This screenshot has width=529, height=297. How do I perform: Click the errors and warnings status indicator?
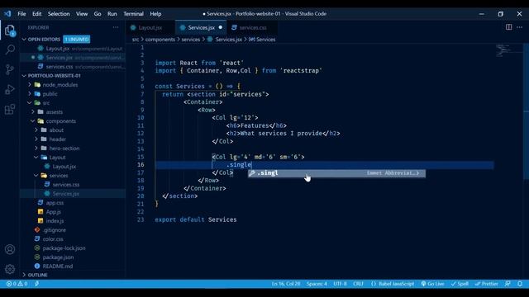[x=17, y=284]
